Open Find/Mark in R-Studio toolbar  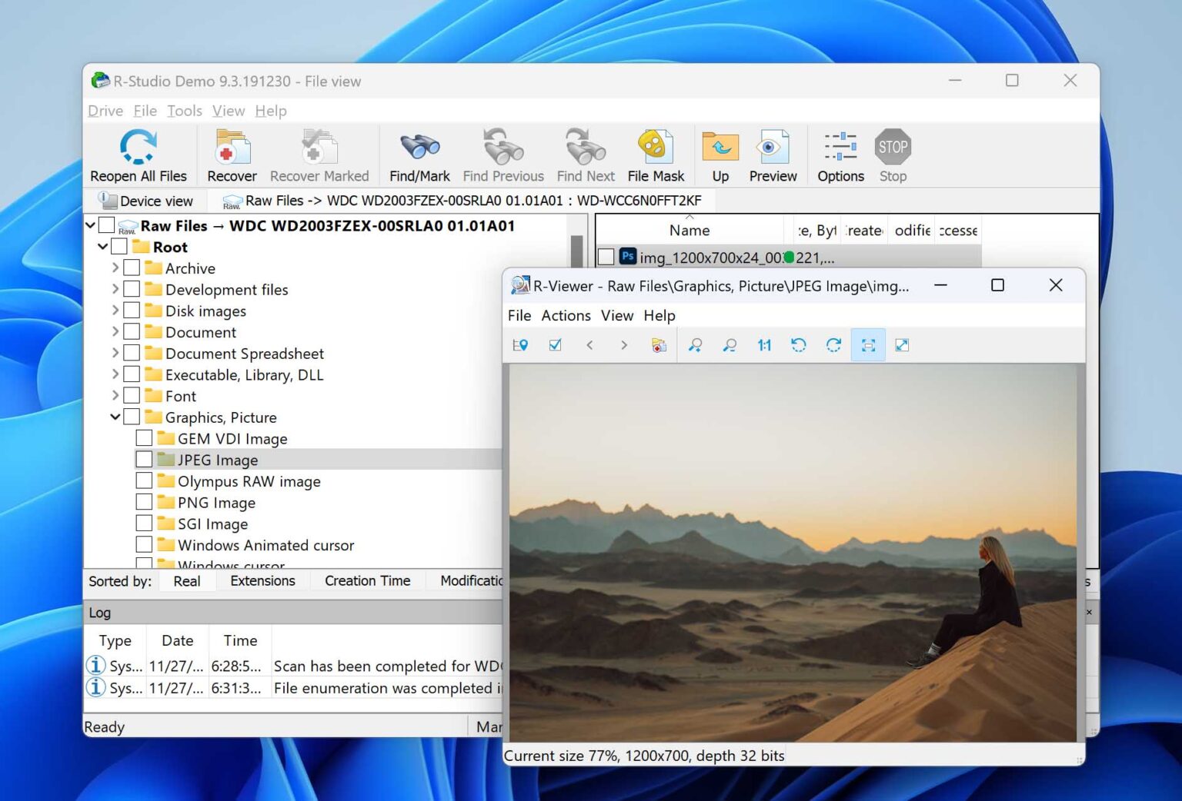(x=419, y=154)
